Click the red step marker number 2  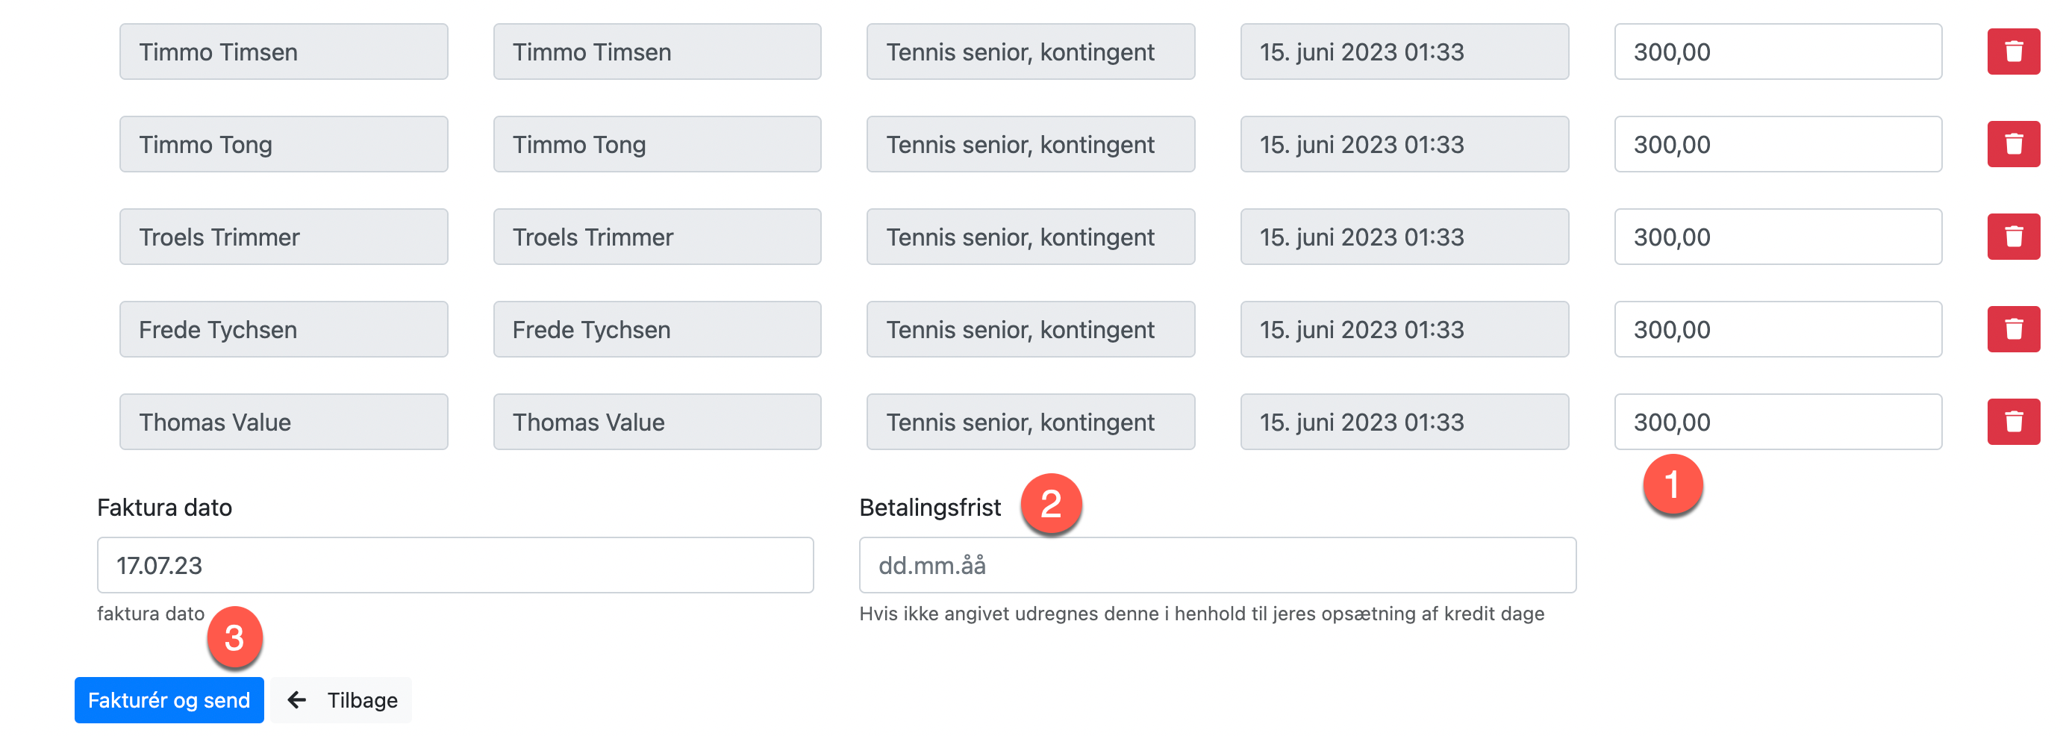pos(1051,504)
